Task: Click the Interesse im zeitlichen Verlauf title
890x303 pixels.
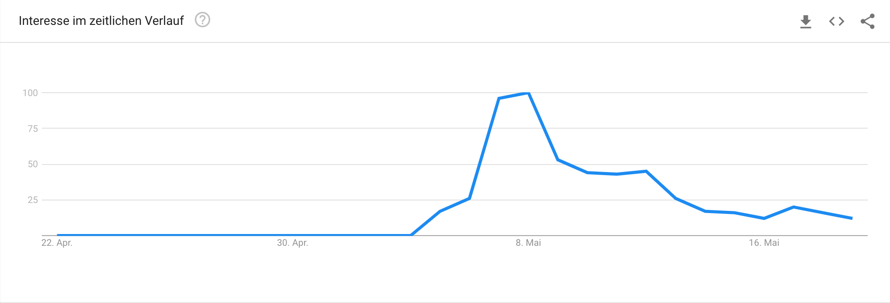Action: point(101,21)
